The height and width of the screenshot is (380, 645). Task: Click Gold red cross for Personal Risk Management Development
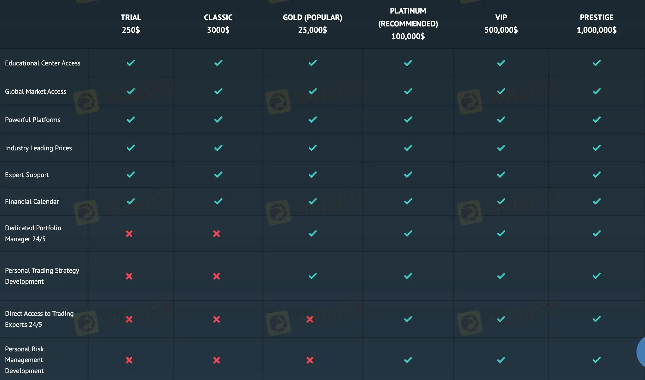(310, 360)
